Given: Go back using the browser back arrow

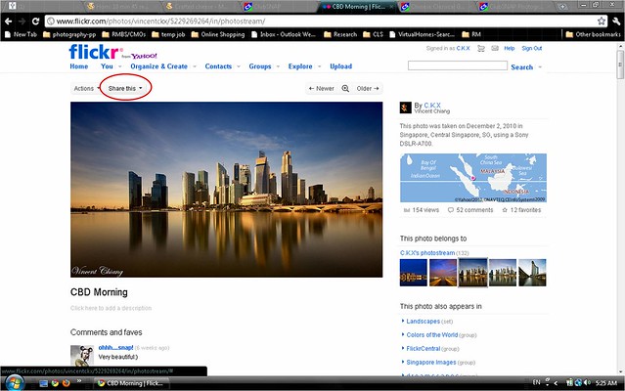Looking at the screenshot, I should [x=9, y=22].
